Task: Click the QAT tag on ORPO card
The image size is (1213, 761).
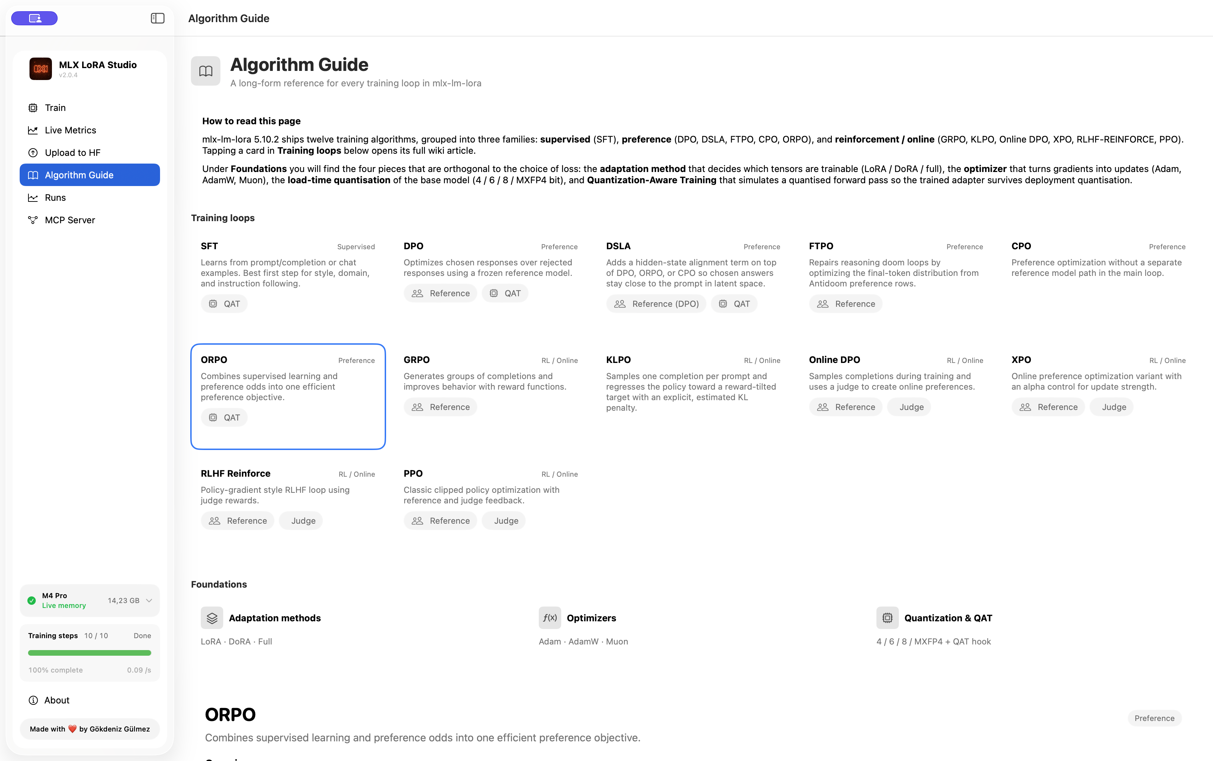Action: tap(224, 417)
